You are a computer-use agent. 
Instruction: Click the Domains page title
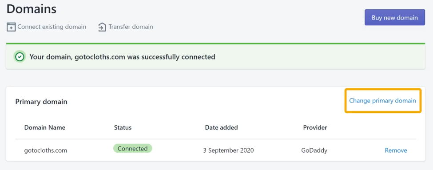(x=32, y=9)
